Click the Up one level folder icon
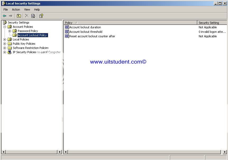 [x=19, y=16]
